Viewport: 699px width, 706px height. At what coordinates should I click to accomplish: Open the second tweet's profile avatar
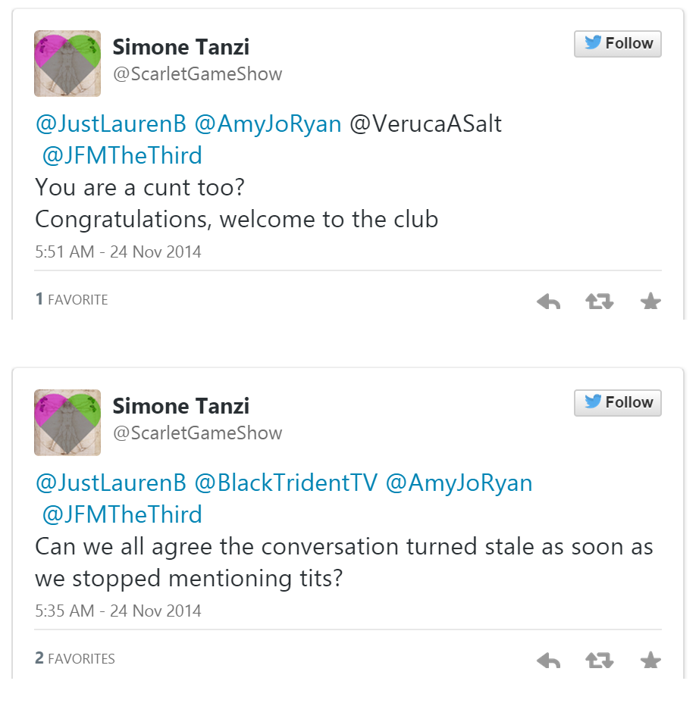67,423
